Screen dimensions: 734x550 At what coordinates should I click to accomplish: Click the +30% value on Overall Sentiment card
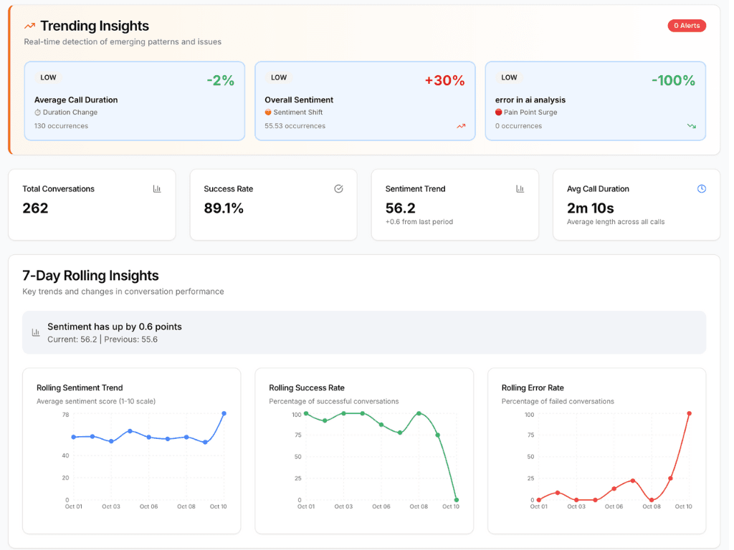tap(444, 80)
